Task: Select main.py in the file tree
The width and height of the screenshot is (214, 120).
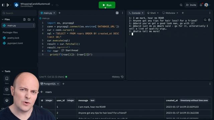Action: (18, 25)
